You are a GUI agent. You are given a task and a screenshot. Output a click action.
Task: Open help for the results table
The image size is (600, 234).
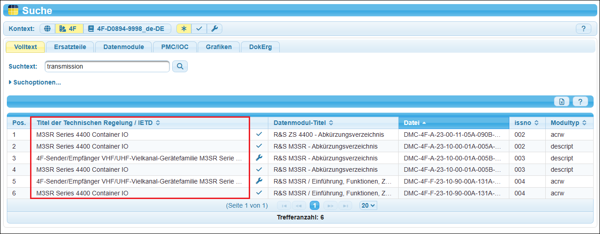point(580,102)
